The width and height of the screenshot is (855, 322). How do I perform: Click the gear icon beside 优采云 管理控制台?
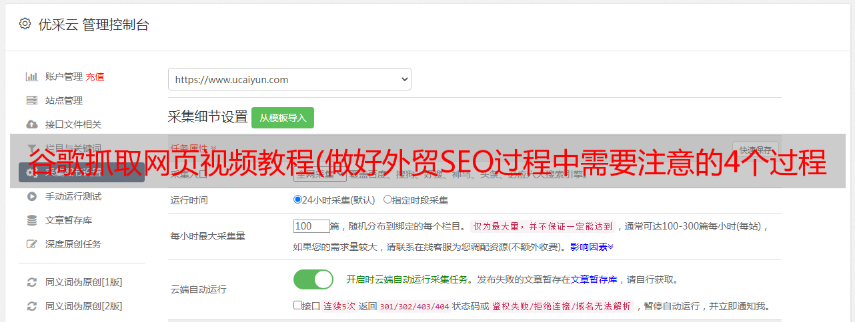[x=25, y=24]
